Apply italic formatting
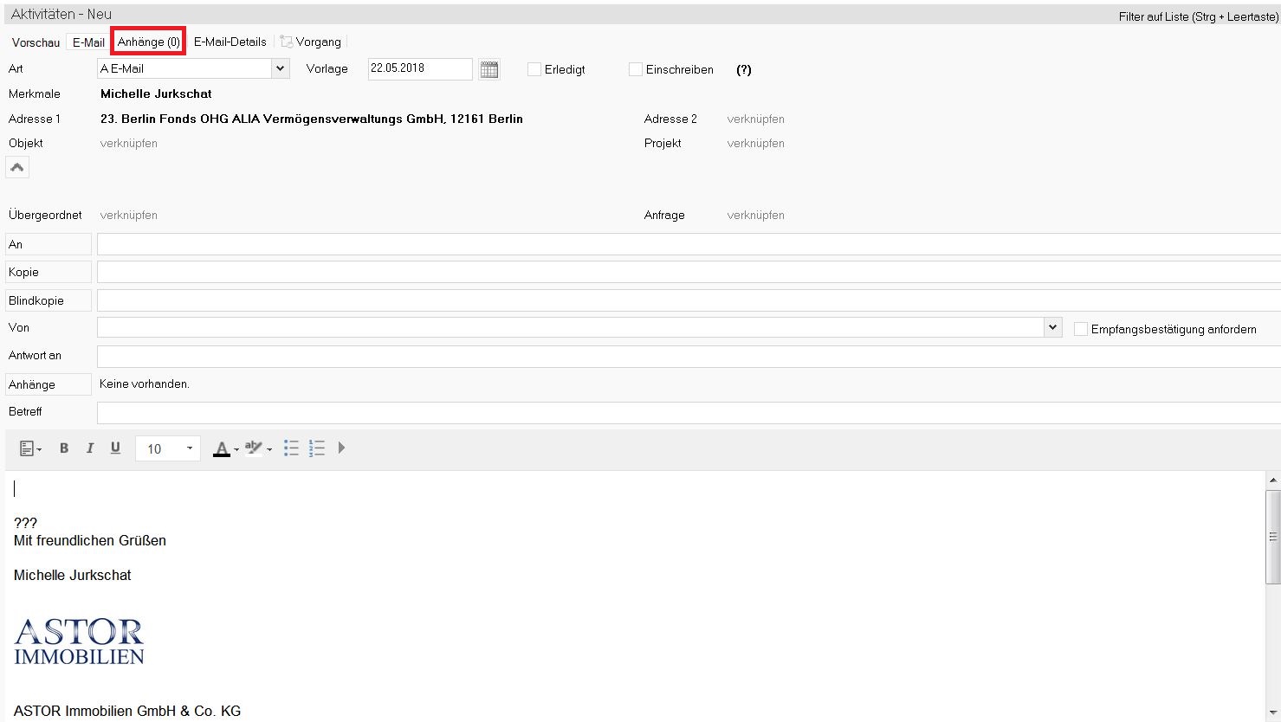The width and height of the screenshot is (1281, 722). point(89,448)
